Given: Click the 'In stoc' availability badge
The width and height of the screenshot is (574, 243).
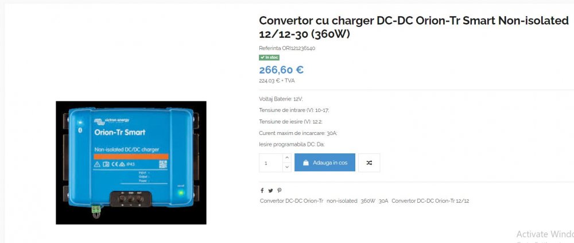Looking at the screenshot, I should click(269, 57).
